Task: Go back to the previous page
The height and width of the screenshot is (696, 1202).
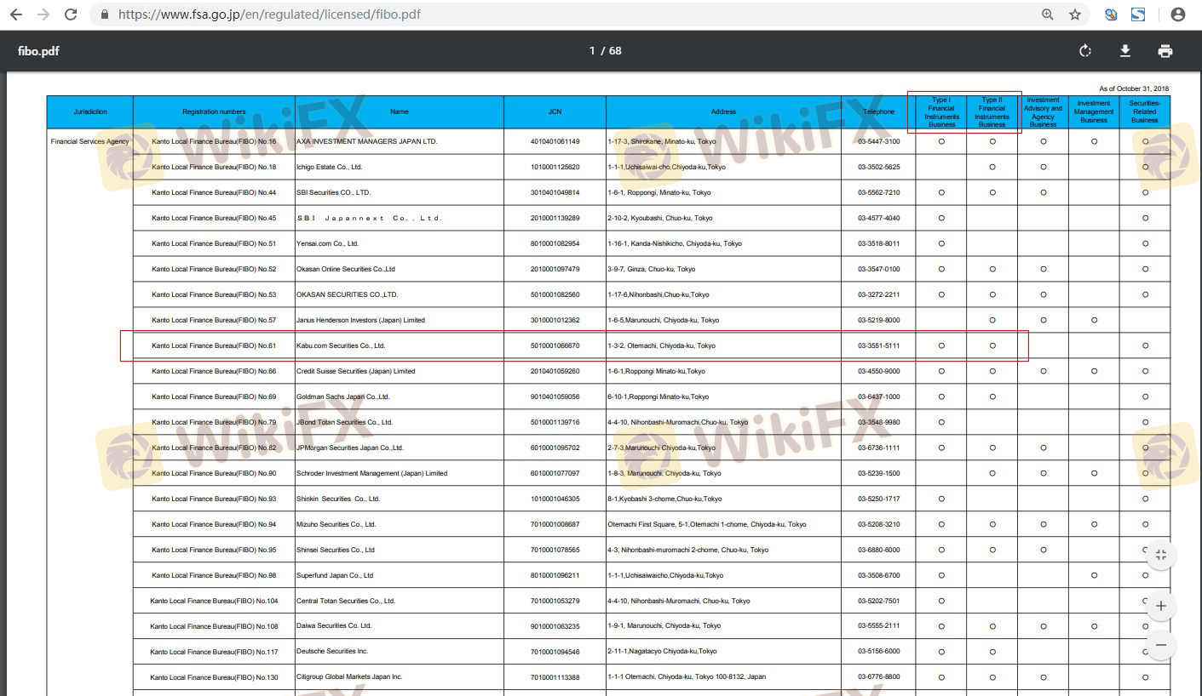Action: 16,14
